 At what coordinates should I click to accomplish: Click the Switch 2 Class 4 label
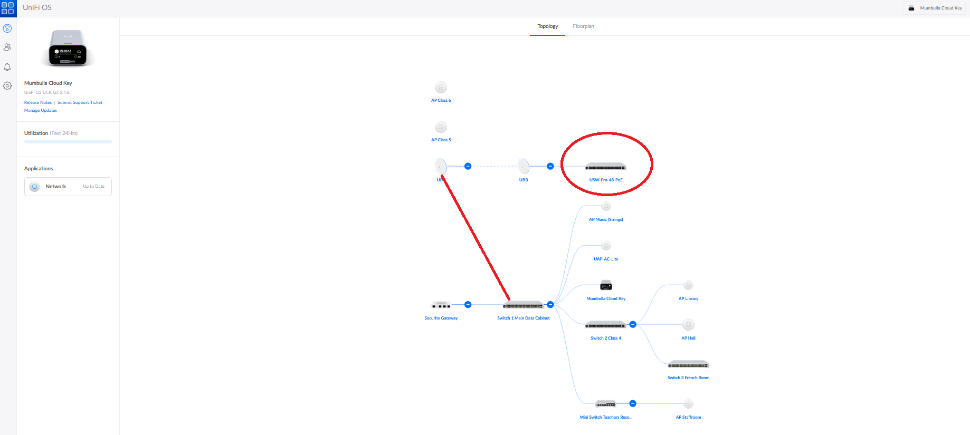(x=606, y=338)
